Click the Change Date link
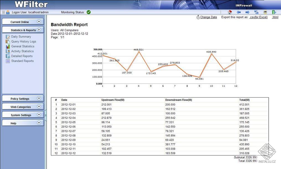281x169 pixels. coord(208,17)
